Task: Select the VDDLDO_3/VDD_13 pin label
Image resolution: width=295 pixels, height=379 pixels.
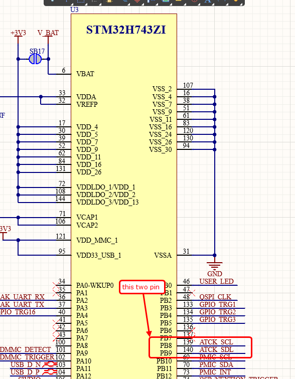Action: click(107, 202)
